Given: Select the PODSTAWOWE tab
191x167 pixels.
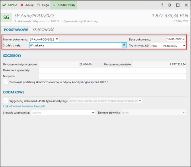Looking at the screenshot, I should pyautogui.click(x=16, y=30).
